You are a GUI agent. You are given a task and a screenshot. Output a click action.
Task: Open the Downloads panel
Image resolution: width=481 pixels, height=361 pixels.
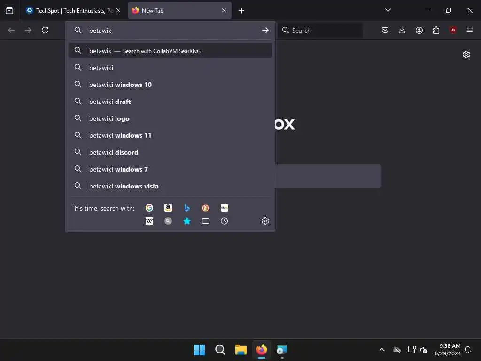(402, 30)
